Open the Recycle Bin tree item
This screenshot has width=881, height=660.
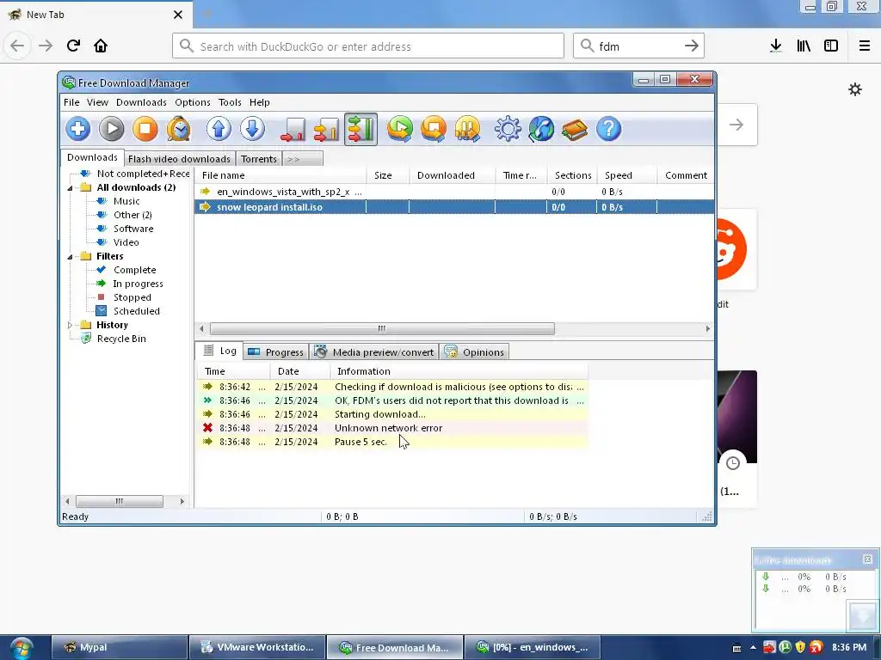pyautogui.click(x=120, y=339)
